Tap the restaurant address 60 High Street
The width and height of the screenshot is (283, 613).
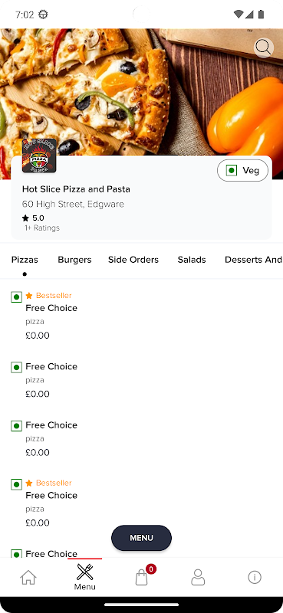click(x=73, y=204)
